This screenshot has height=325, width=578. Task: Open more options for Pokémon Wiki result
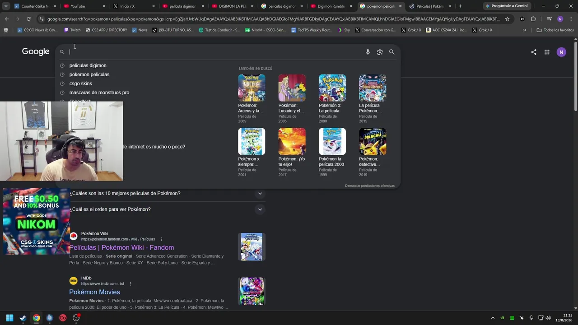point(162,239)
